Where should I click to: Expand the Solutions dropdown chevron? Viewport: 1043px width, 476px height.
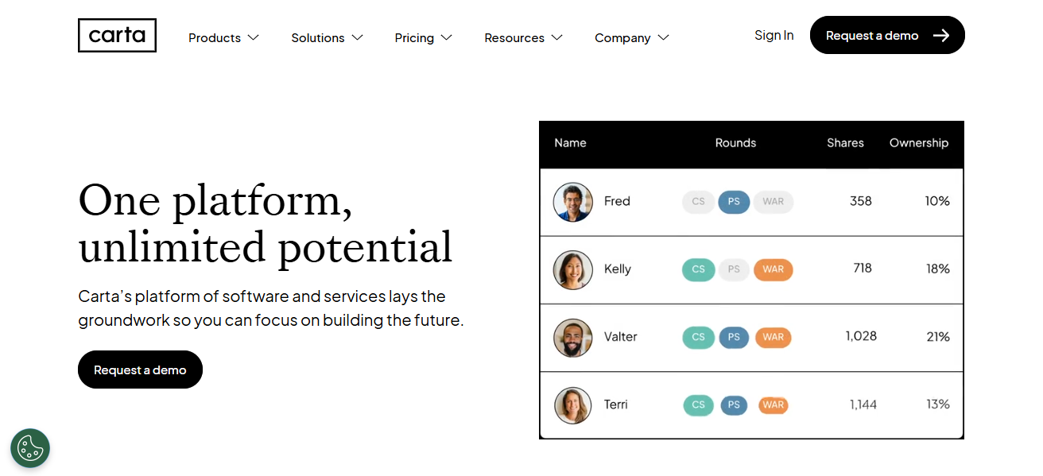pos(358,37)
